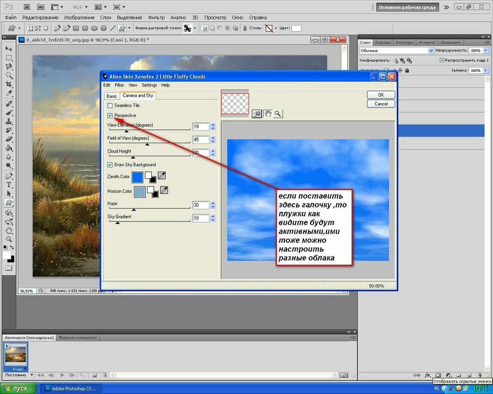
Task: Open the Фильтр menu in Photoshop
Action: point(156,18)
